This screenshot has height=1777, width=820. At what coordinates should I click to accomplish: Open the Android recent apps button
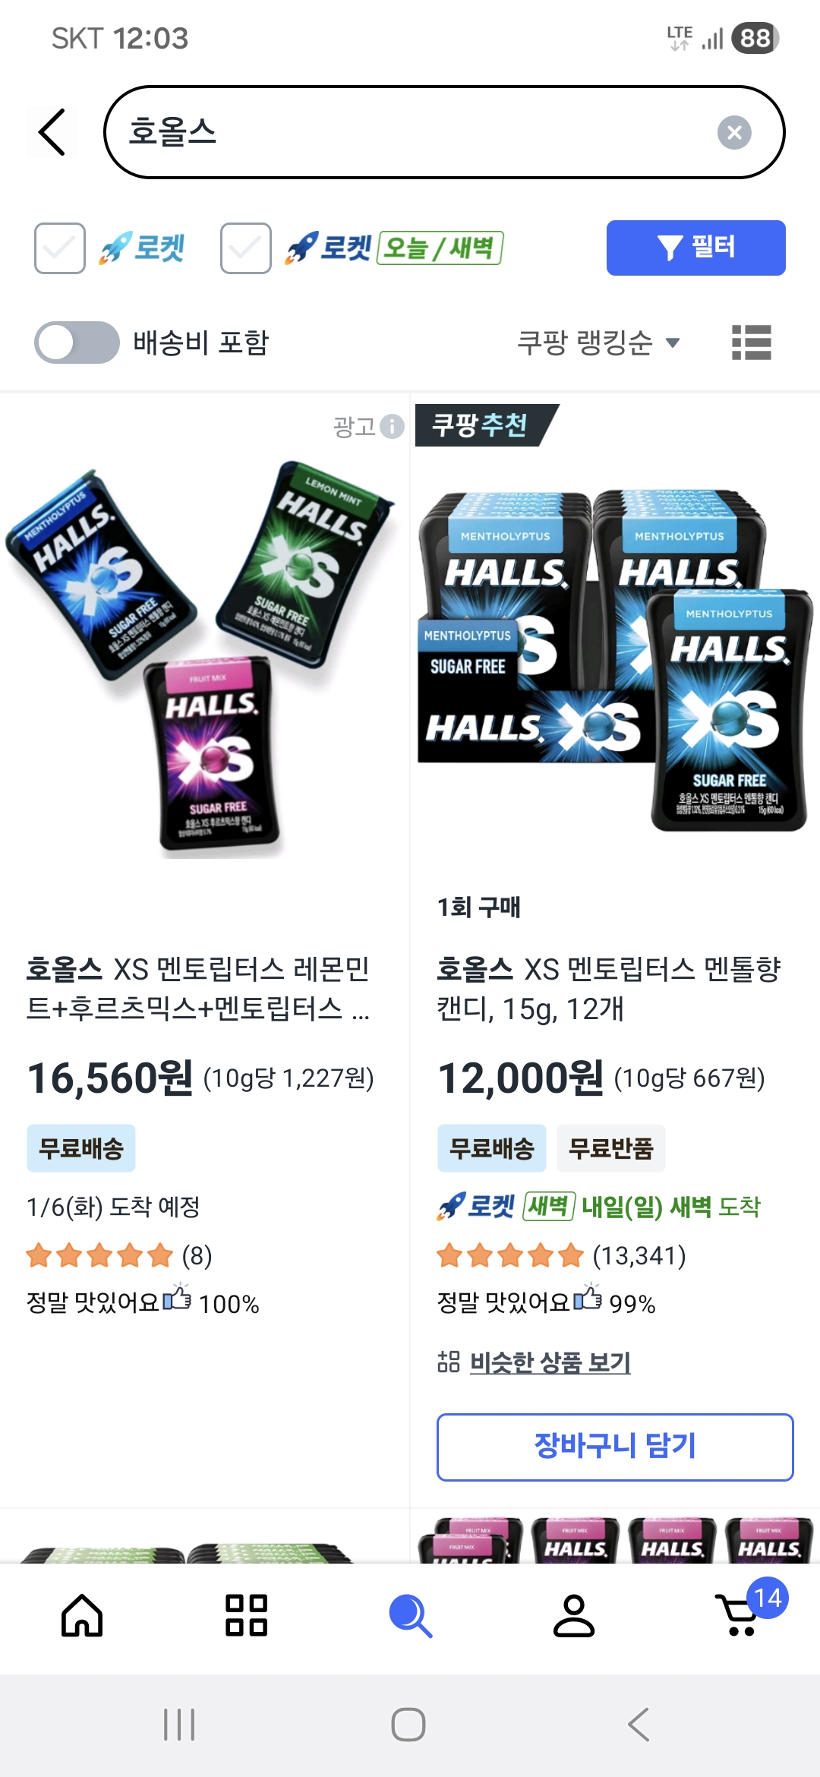pyautogui.click(x=179, y=1725)
